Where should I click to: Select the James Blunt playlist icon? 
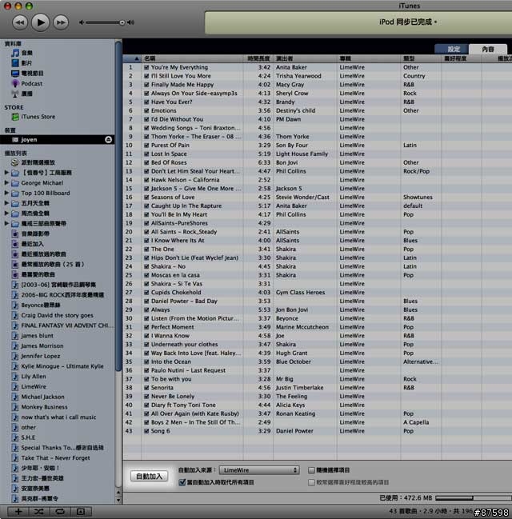(x=15, y=336)
